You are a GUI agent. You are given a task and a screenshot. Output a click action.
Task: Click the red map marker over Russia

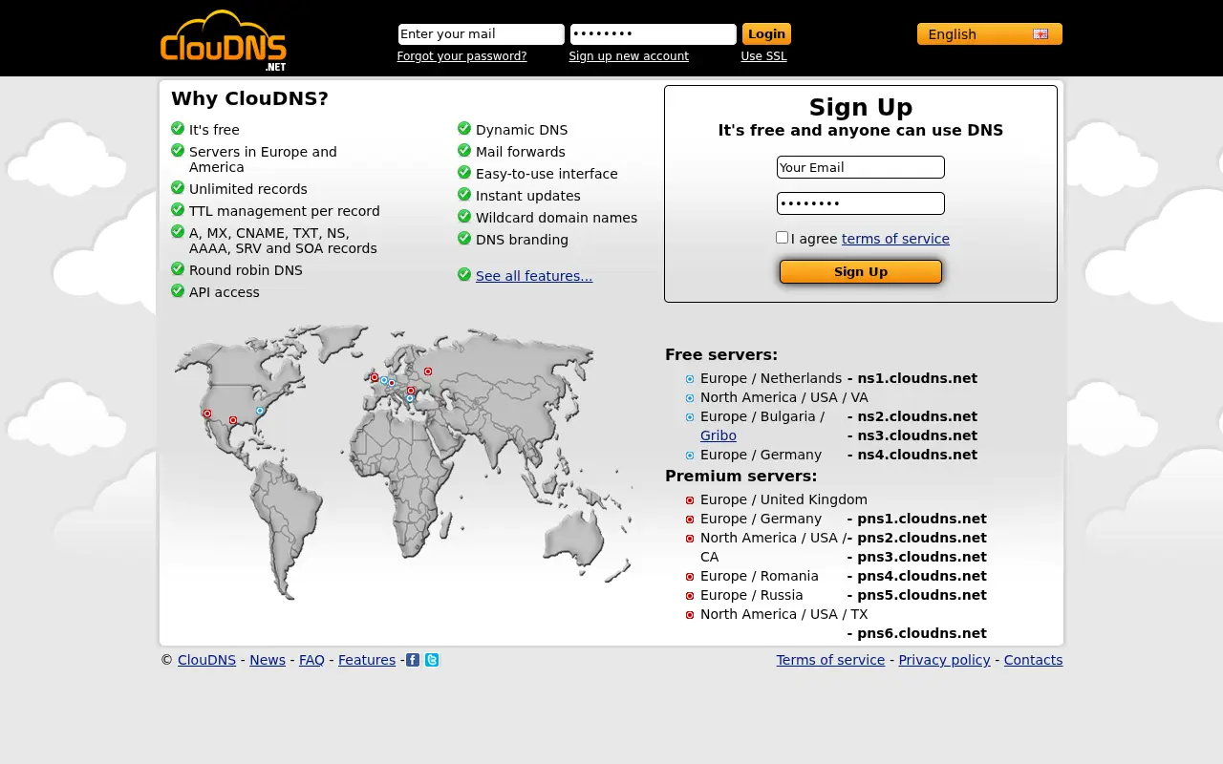pyautogui.click(x=428, y=371)
